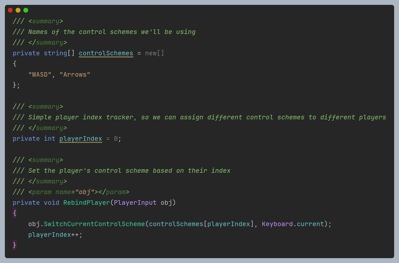
Task: Select the underlined controlSchemes identifier
Action: coord(106,53)
